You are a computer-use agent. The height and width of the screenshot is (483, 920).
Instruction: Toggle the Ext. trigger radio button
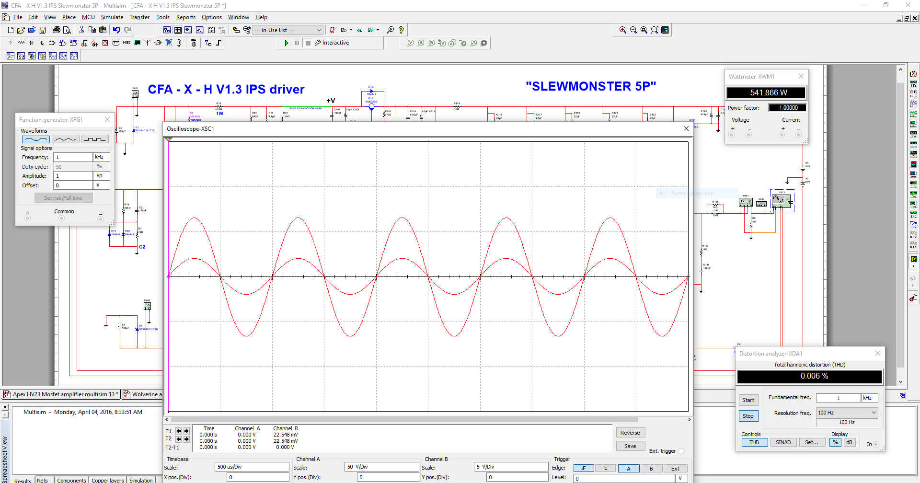pos(681,451)
